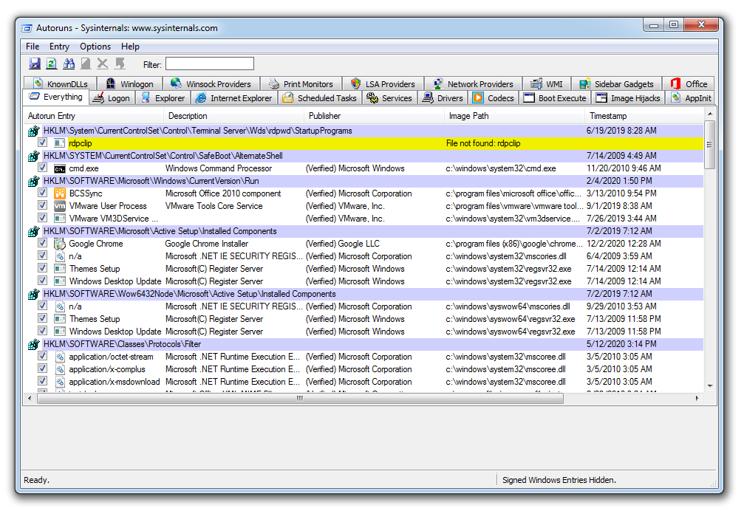Click the grayed Delete X toolbar icon
The width and height of the screenshot is (744, 511).
(102, 64)
